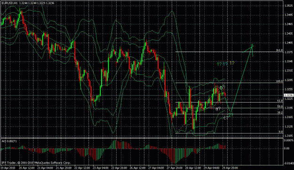Select the 1.3255 price axis label
Image resolution: width=294 pixels, height=170 pixels.
288,89
